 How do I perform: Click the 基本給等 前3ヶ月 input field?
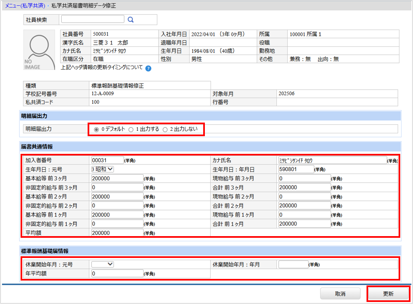coord(117,179)
